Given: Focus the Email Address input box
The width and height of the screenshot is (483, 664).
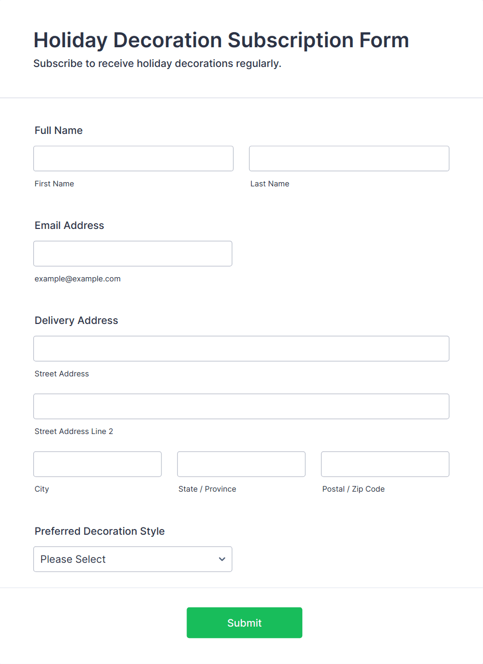Looking at the screenshot, I should point(132,253).
